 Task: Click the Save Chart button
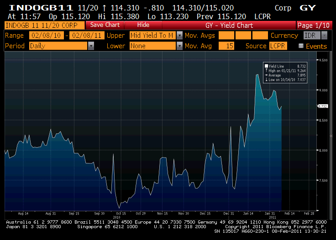coord(105,25)
